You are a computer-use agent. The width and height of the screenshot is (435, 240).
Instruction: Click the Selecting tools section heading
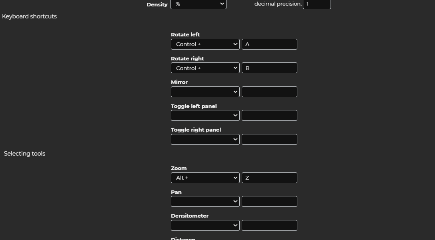[x=24, y=154]
